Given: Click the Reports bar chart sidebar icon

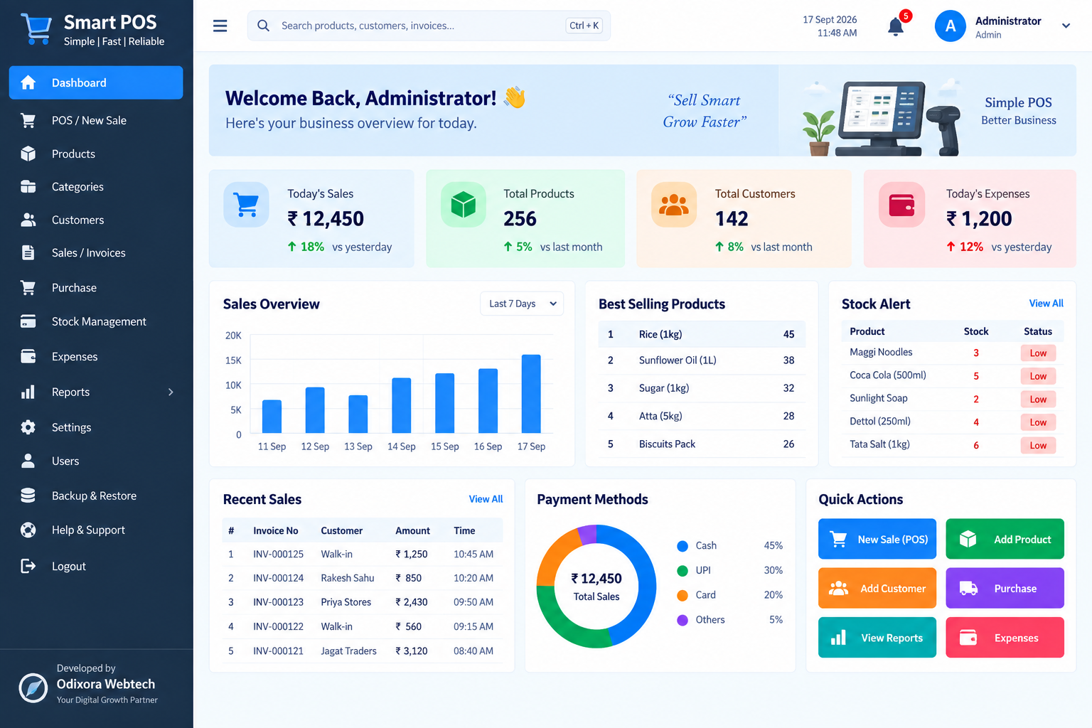Looking at the screenshot, I should [x=28, y=392].
